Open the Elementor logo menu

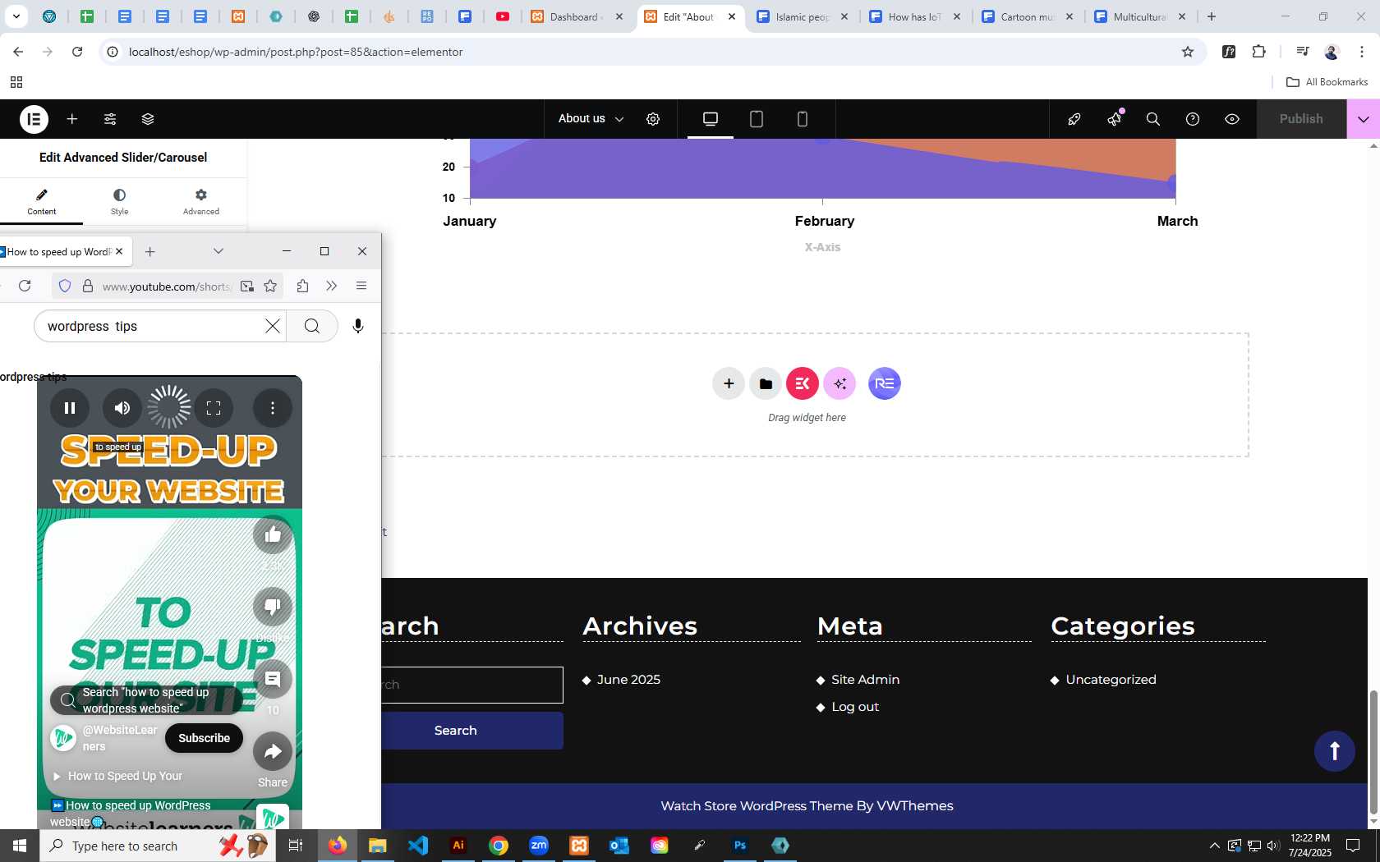pos(34,119)
